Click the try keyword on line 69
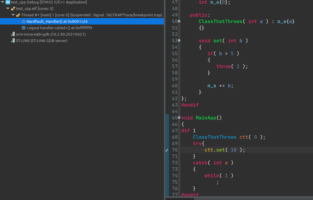Viewport: 313px width, 200px height. pos(197,143)
